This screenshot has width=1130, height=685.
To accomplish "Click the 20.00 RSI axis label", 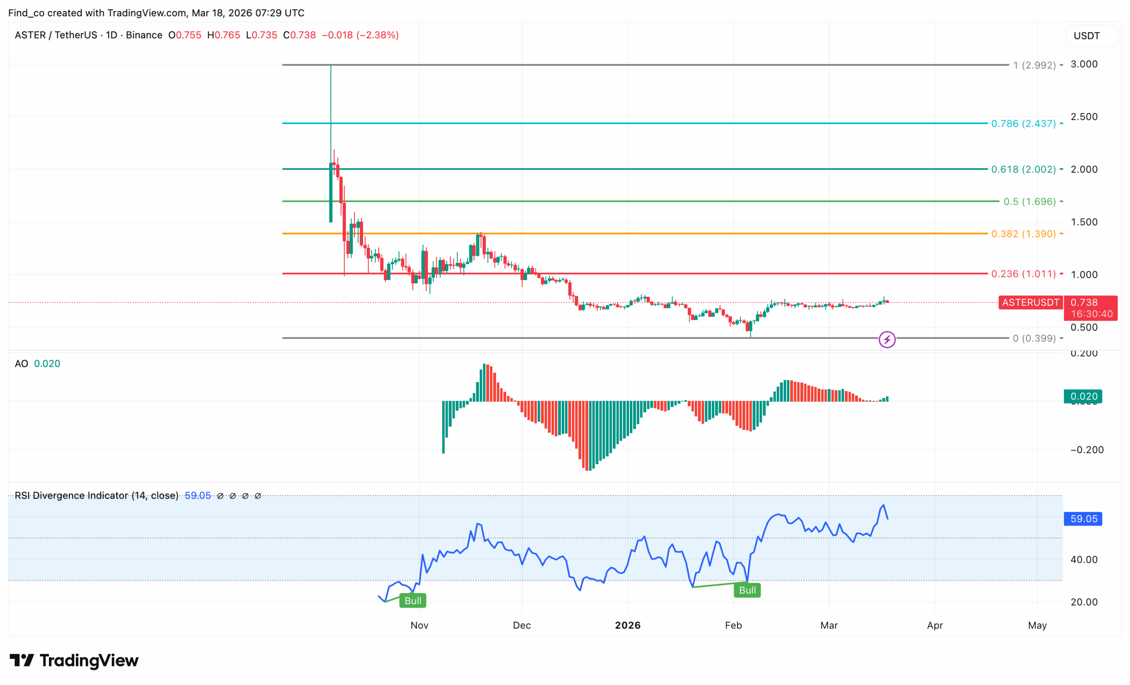I will [1084, 602].
